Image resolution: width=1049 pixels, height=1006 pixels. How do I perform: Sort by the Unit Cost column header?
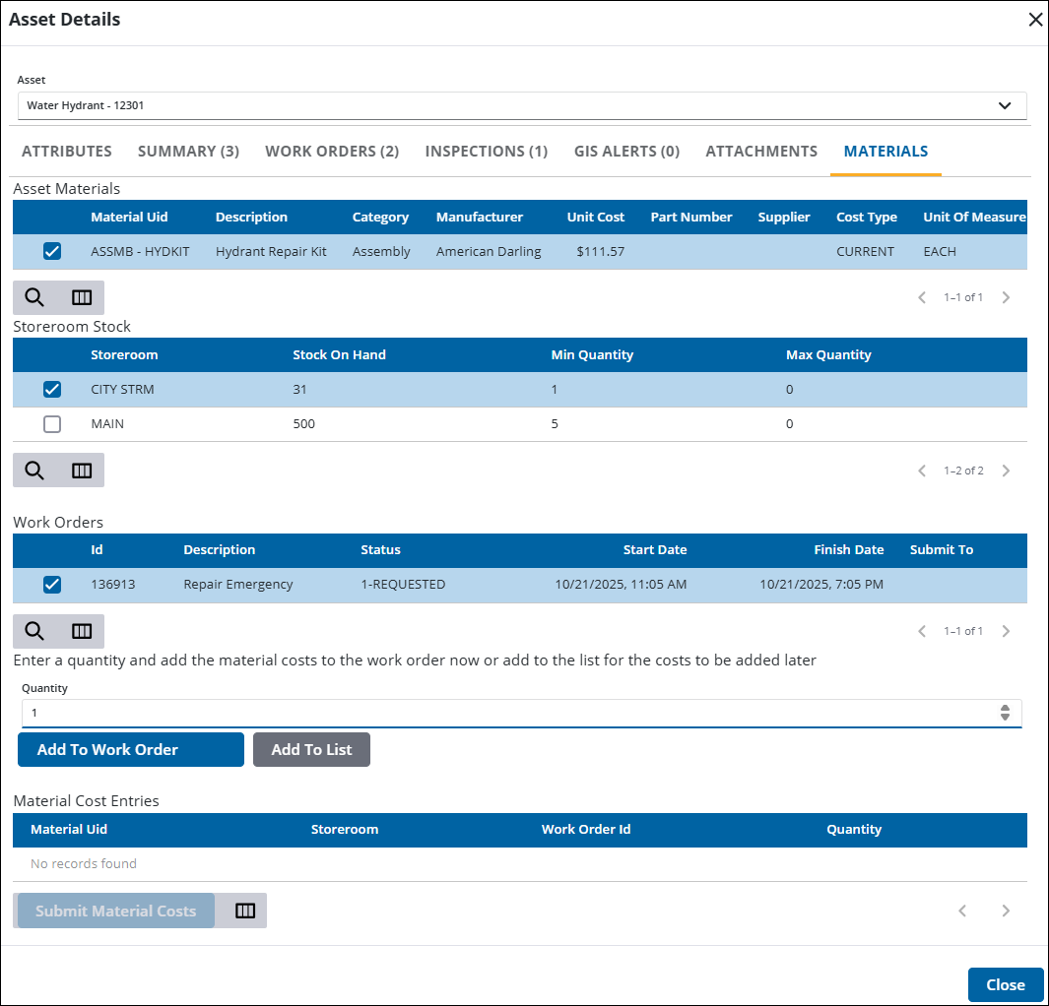(x=595, y=218)
